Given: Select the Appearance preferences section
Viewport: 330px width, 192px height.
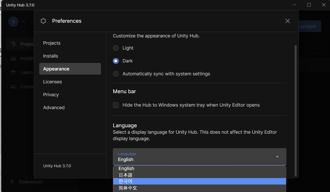Looking at the screenshot, I should pyautogui.click(x=70, y=69).
